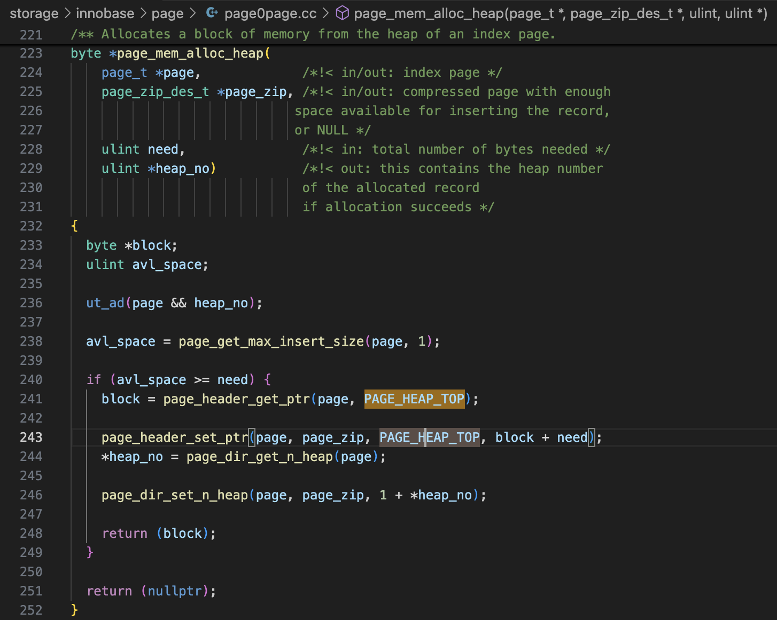777x620 pixels.
Task: Click 'nullptr' on line 251
Action: [175, 591]
